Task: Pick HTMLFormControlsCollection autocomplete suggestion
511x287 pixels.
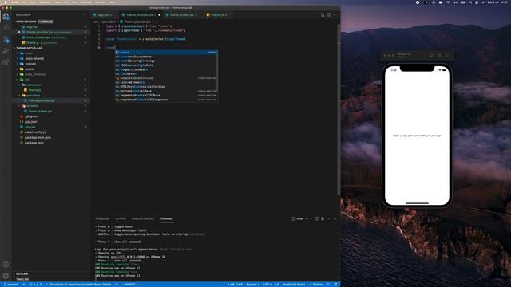Action: pos(166,87)
